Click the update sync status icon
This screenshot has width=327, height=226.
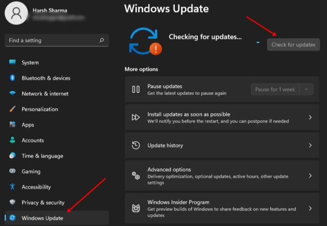[x=145, y=41]
